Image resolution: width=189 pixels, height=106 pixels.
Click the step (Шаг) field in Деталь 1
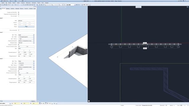[x=26, y=48]
